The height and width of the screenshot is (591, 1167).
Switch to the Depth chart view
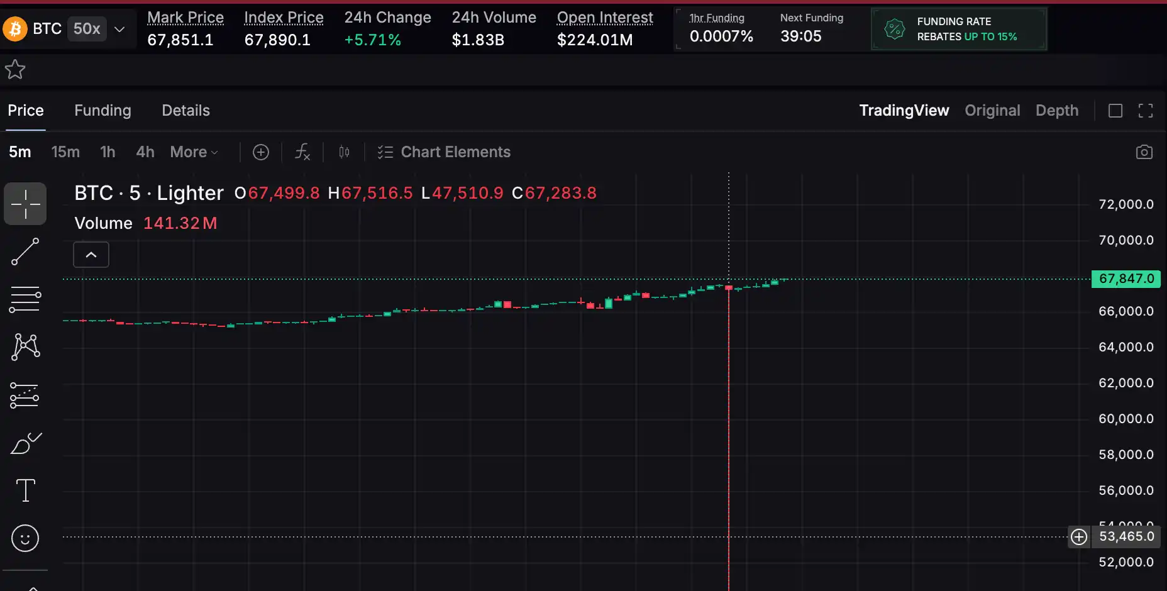coord(1056,111)
